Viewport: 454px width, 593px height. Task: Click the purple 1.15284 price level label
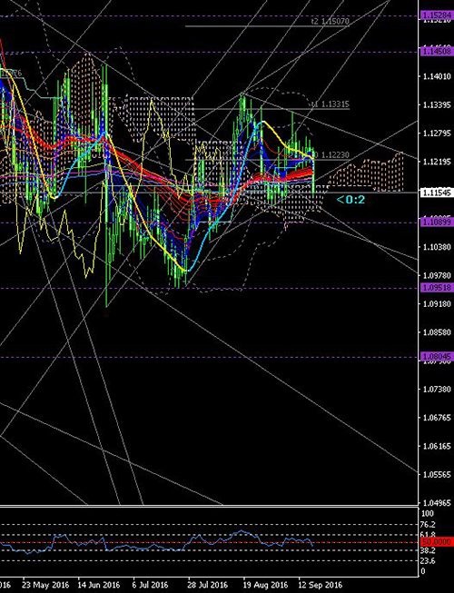437,15
